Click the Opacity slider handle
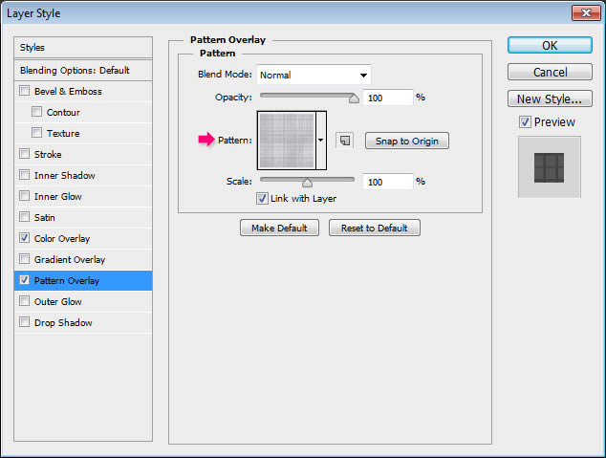The image size is (606, 458). point(354,98)
